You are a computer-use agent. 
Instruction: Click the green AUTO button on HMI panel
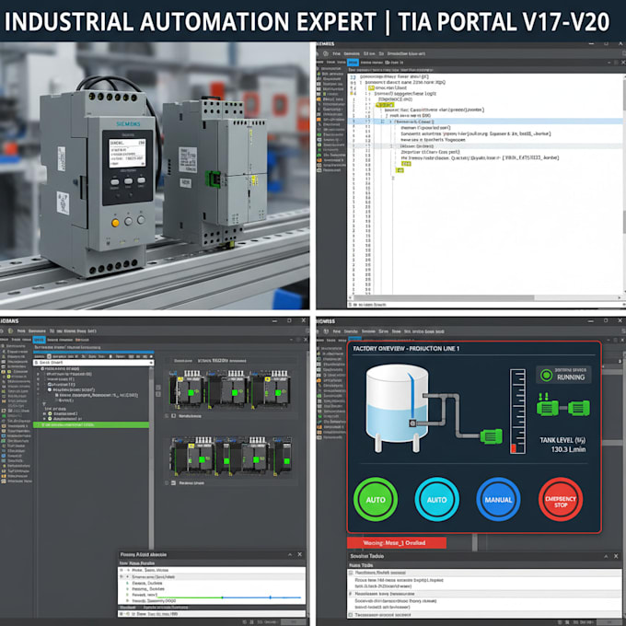coord(376,499)
